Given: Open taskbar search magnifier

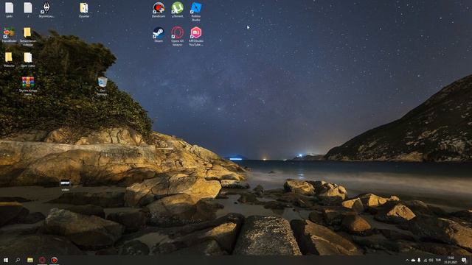Looking at the screenshot, I should click(x=18, y=260).
